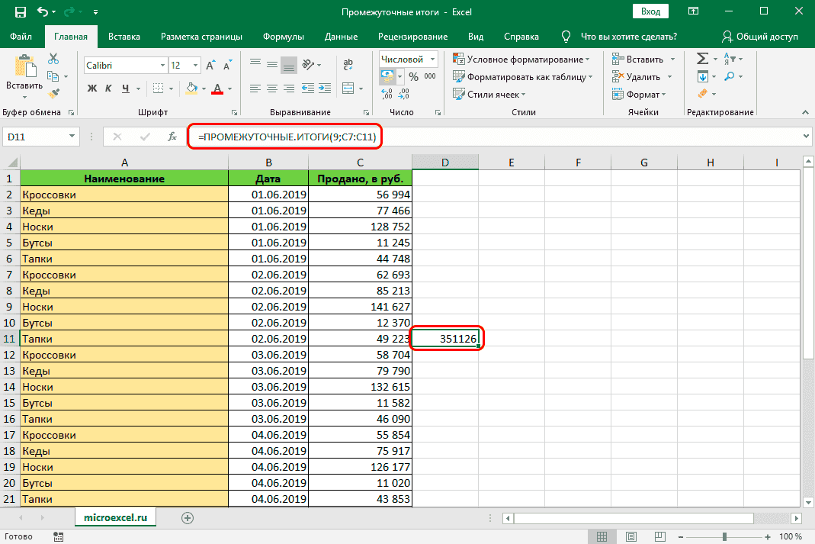Toggle italic formatting (К)
Image resolution: width=815 pixels, height=544 pixels.
tap(109, 88)
